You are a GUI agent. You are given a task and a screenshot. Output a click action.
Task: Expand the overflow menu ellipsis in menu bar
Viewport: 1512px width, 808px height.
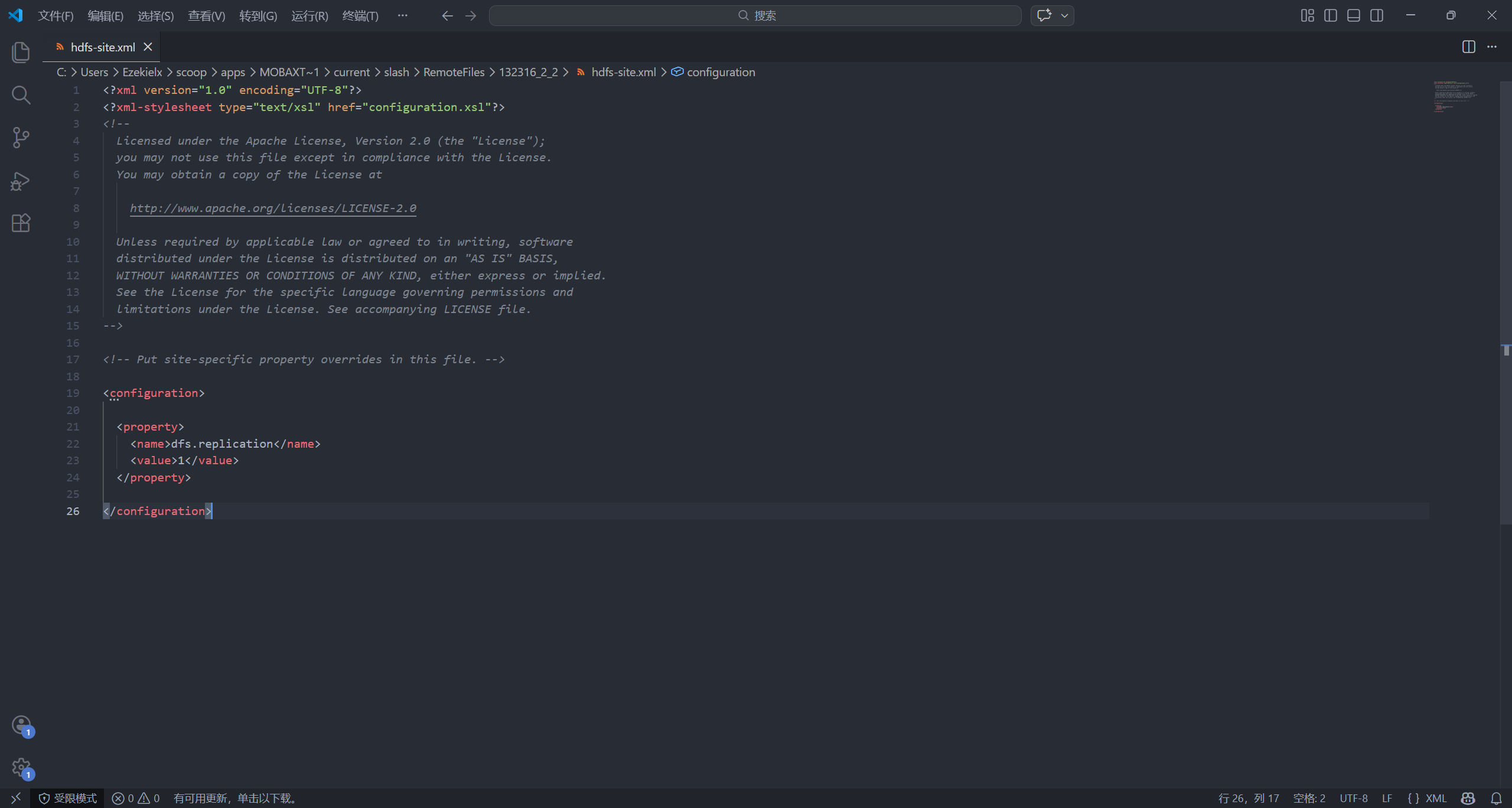[403, 15]
